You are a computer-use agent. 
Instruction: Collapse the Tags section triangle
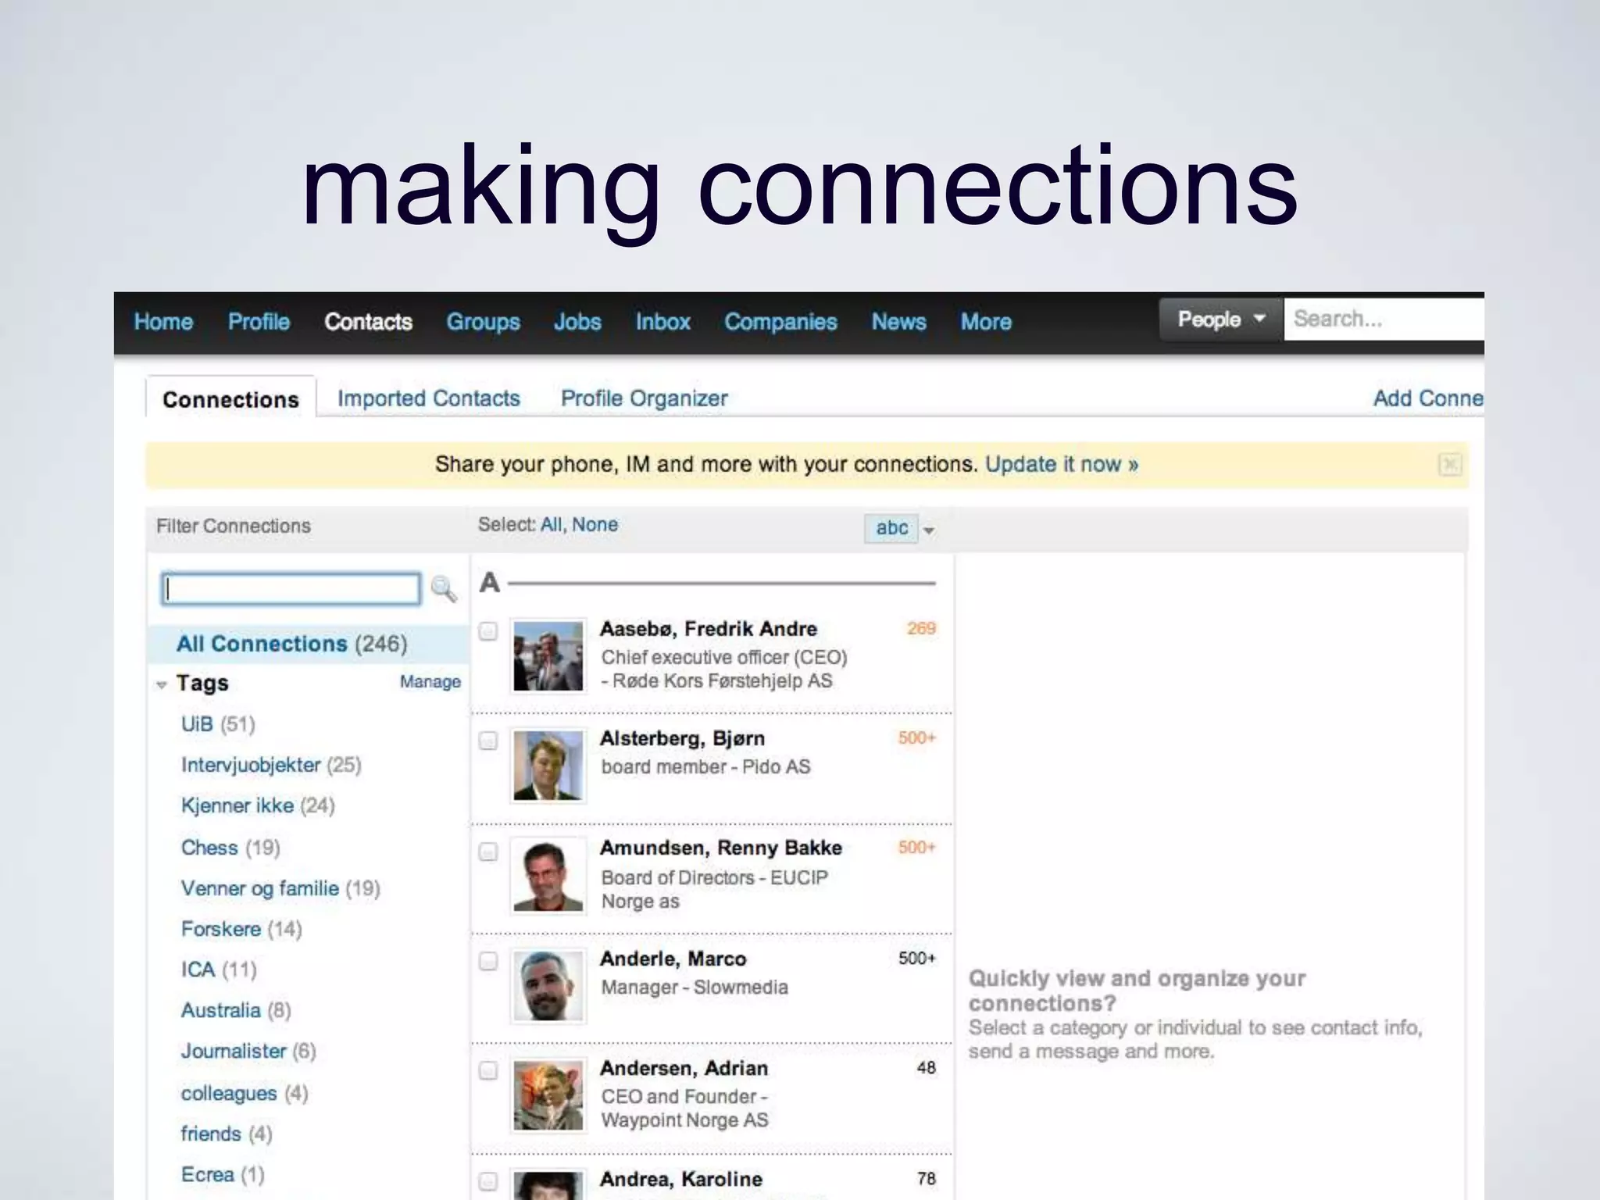point(162,685)
